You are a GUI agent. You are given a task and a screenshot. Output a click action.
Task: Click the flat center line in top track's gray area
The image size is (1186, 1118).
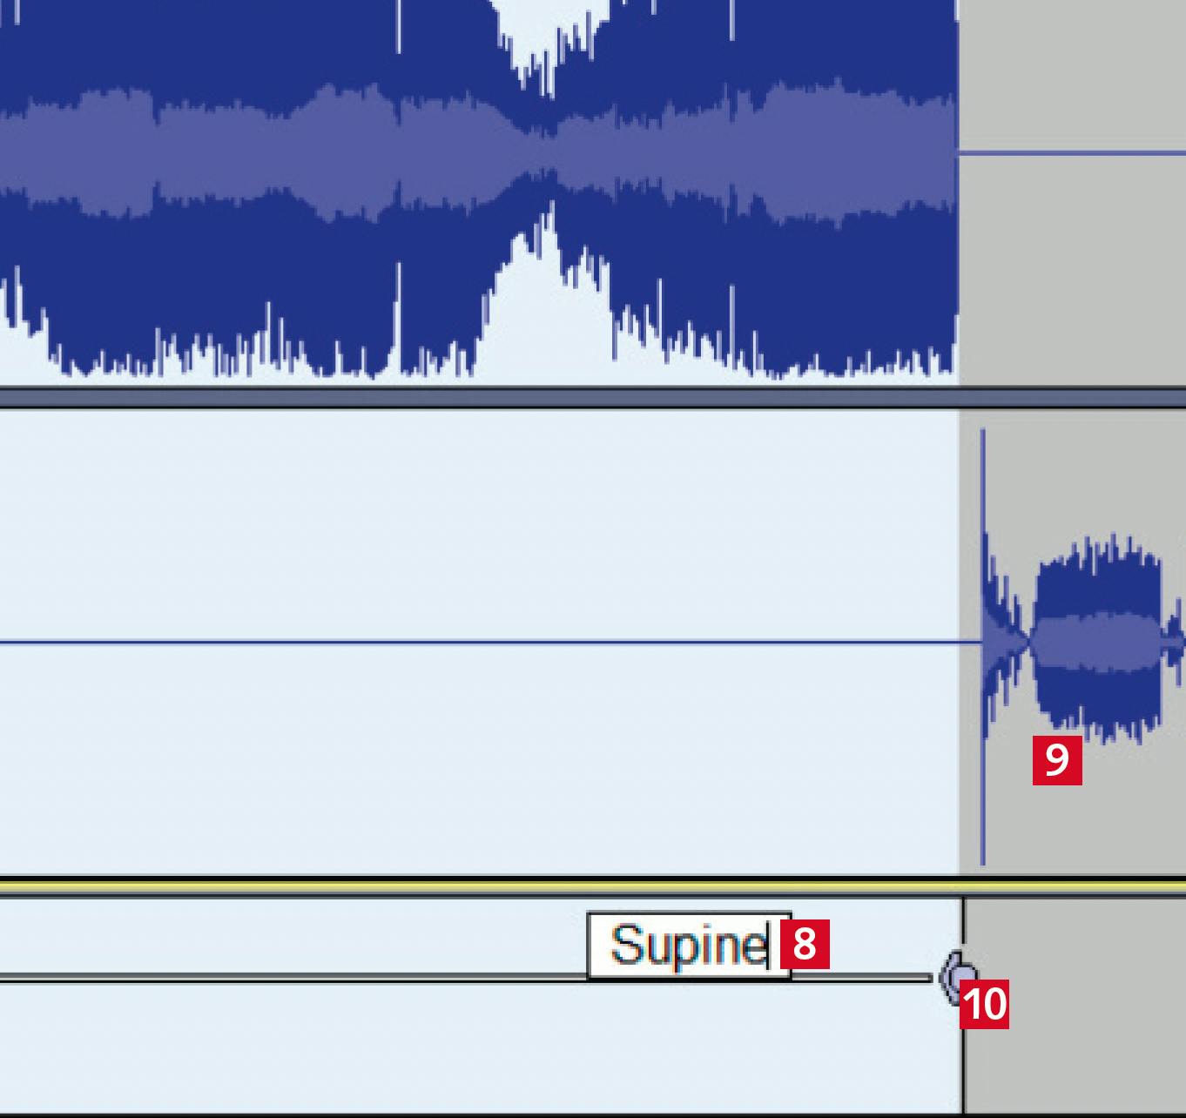pos(1073,153)
